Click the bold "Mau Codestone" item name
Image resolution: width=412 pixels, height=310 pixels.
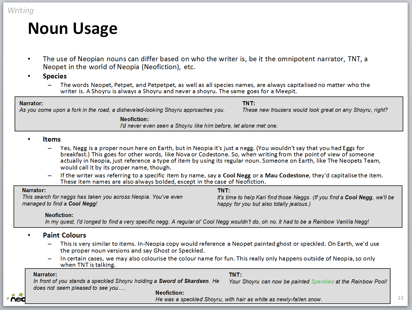point(287,176)
